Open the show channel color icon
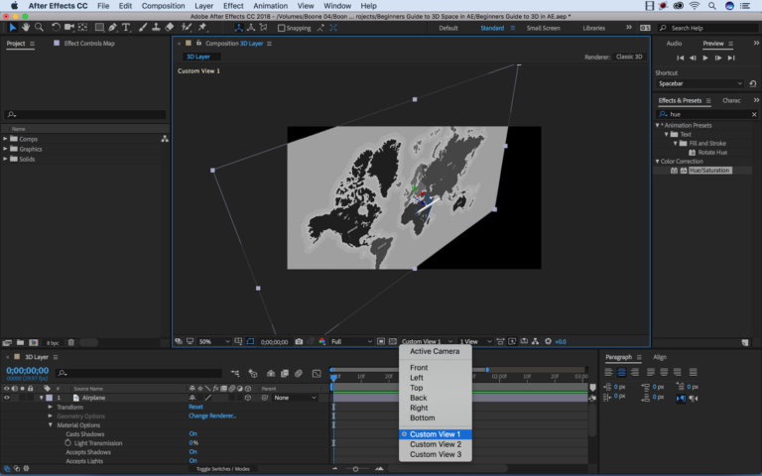Screen dimensions: 762x476 click(x=321, y=342)
